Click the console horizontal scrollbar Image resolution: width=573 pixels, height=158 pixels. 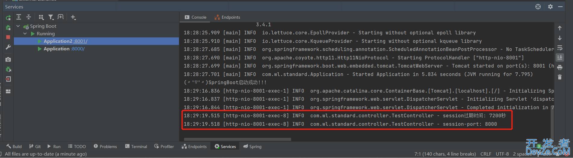237,139
